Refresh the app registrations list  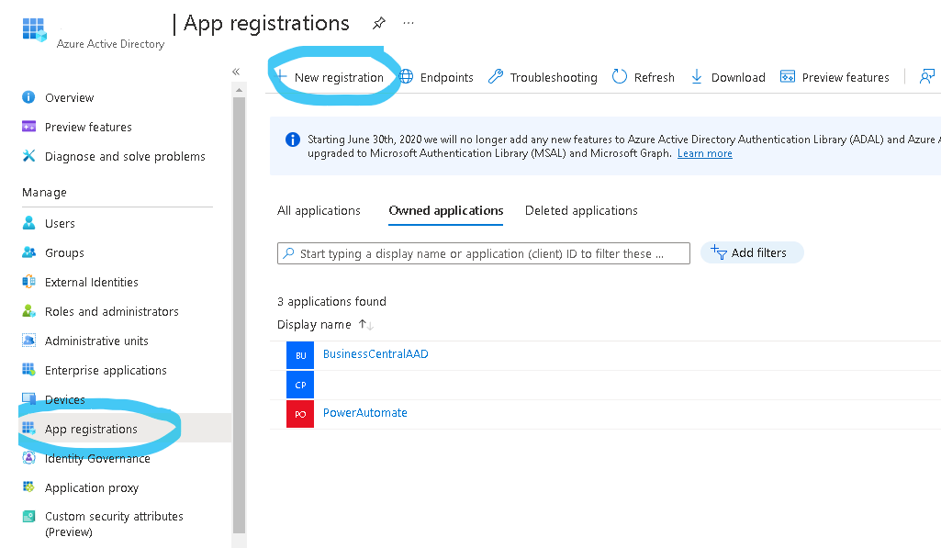click(644, 78)
